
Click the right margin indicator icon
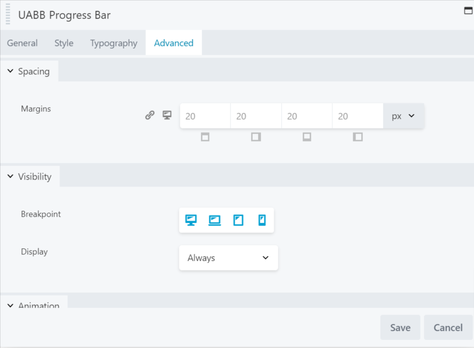tap(256, 137)
